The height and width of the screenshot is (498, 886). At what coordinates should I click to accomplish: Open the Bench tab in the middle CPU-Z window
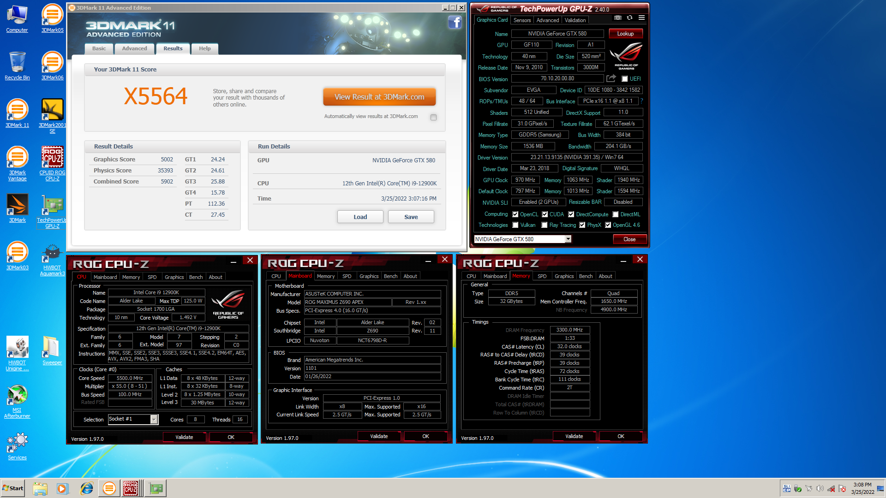click(x=390, y=276)
